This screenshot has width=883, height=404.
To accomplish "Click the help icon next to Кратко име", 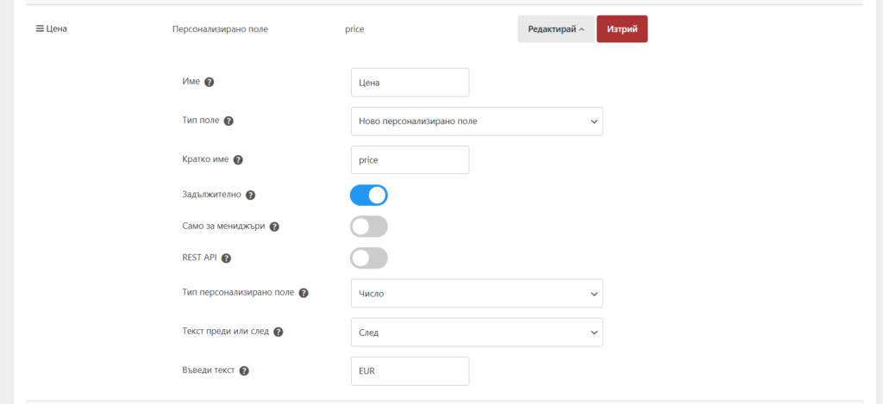I will [238, 160].
